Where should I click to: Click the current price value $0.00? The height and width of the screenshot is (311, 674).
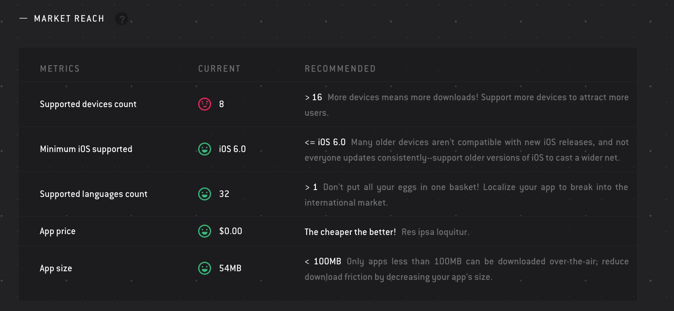coord(231,231)
